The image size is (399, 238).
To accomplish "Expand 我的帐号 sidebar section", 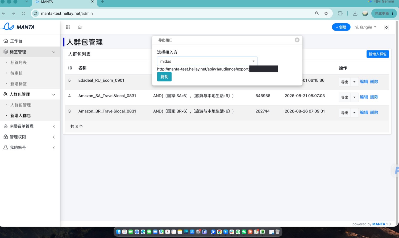I will tap(30, 147).
